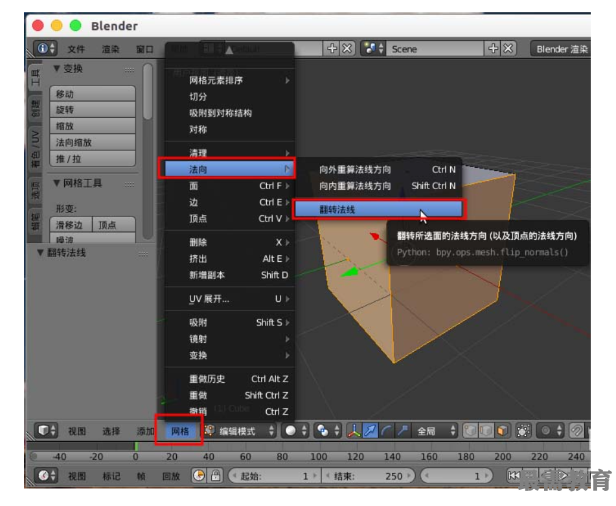Open the UV 展开 submenu
The width and height of the screenshot is (616, 506).
click(x=229, y=299)
